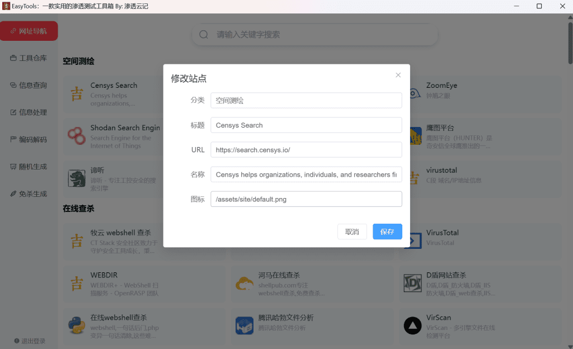Click the VirScan black triangle icon
Screen dimensions: 573x349
[412, 326]
